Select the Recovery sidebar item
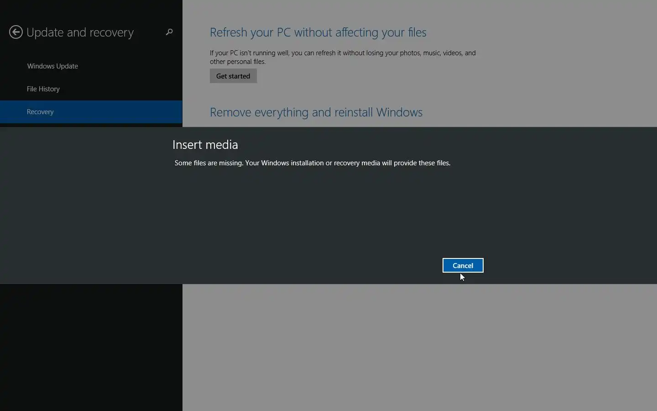 click(91, 112)
